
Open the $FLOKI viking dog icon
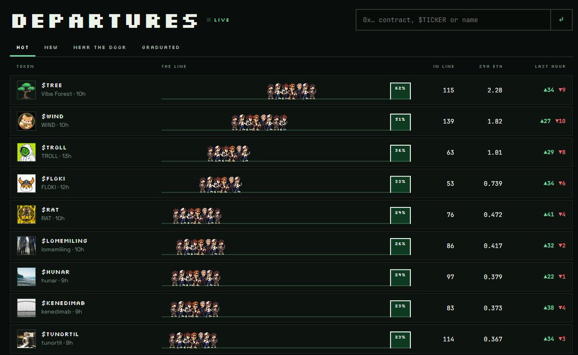coord(26,183)
